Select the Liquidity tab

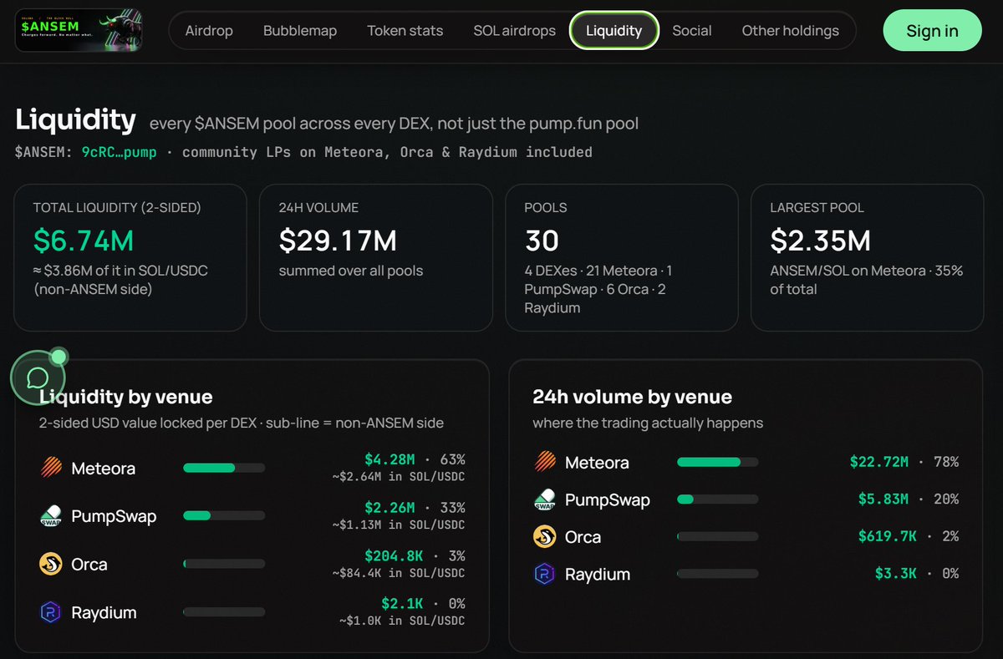pyautogui.click(x=614, y=31)
